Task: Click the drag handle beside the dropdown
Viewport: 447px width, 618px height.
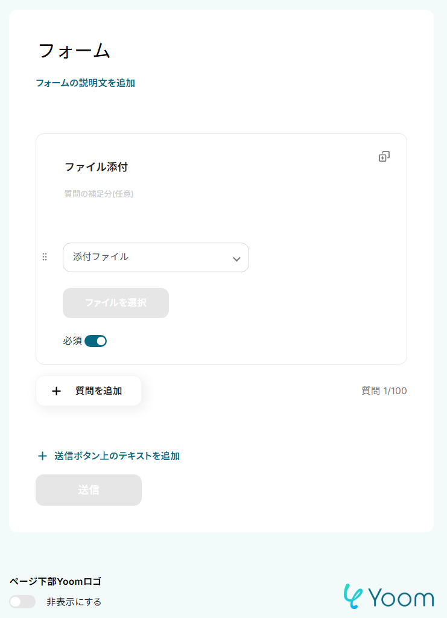Action: 45,257
